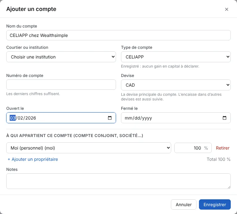
Task: Click the Notes resize handle corner
Action: [x=229, y=187]
